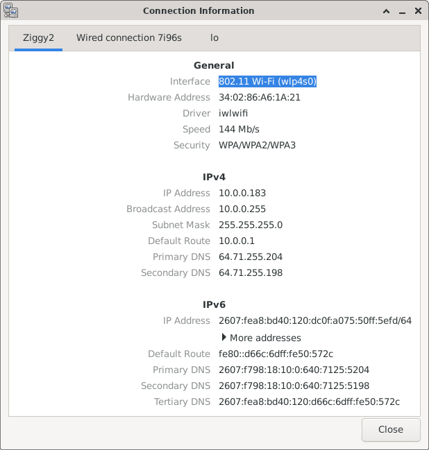The image size is (429, 450).
Task: Click IPv6 secondary DNS ending 7125:5198
Action: 294,386
